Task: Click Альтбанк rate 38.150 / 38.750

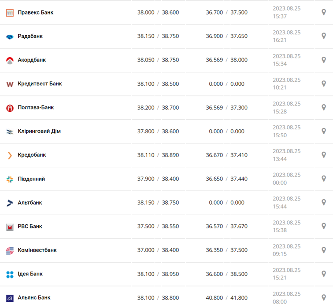Action: pos(158,202)
